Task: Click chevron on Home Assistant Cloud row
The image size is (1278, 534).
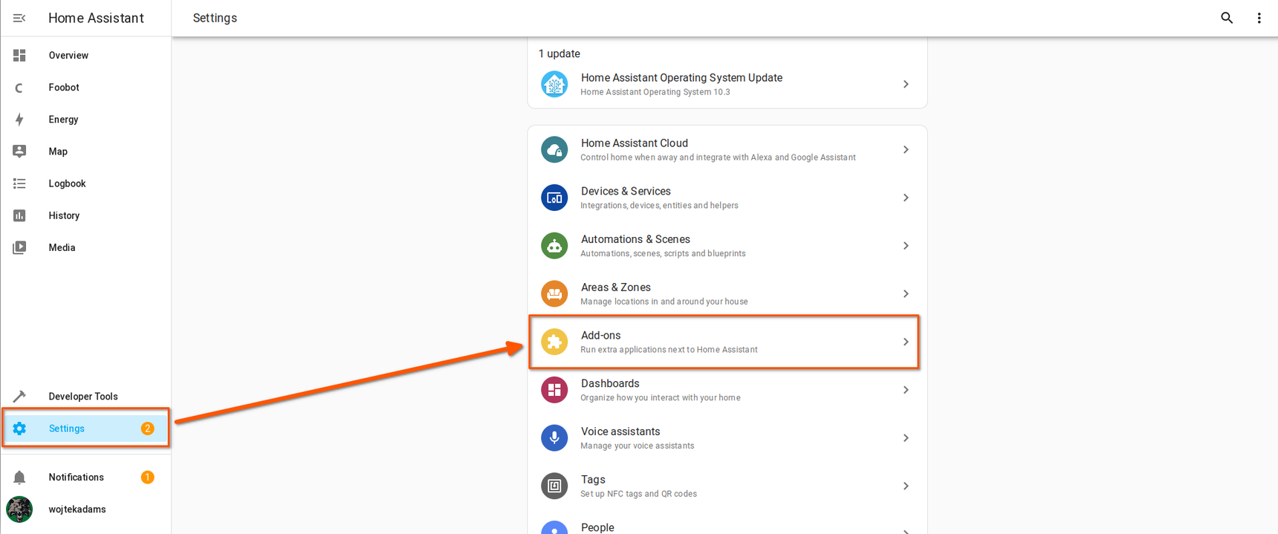Action: pos(906,150)
